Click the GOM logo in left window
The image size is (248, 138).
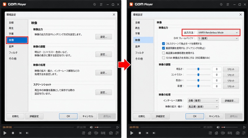[x=4, y=4]
